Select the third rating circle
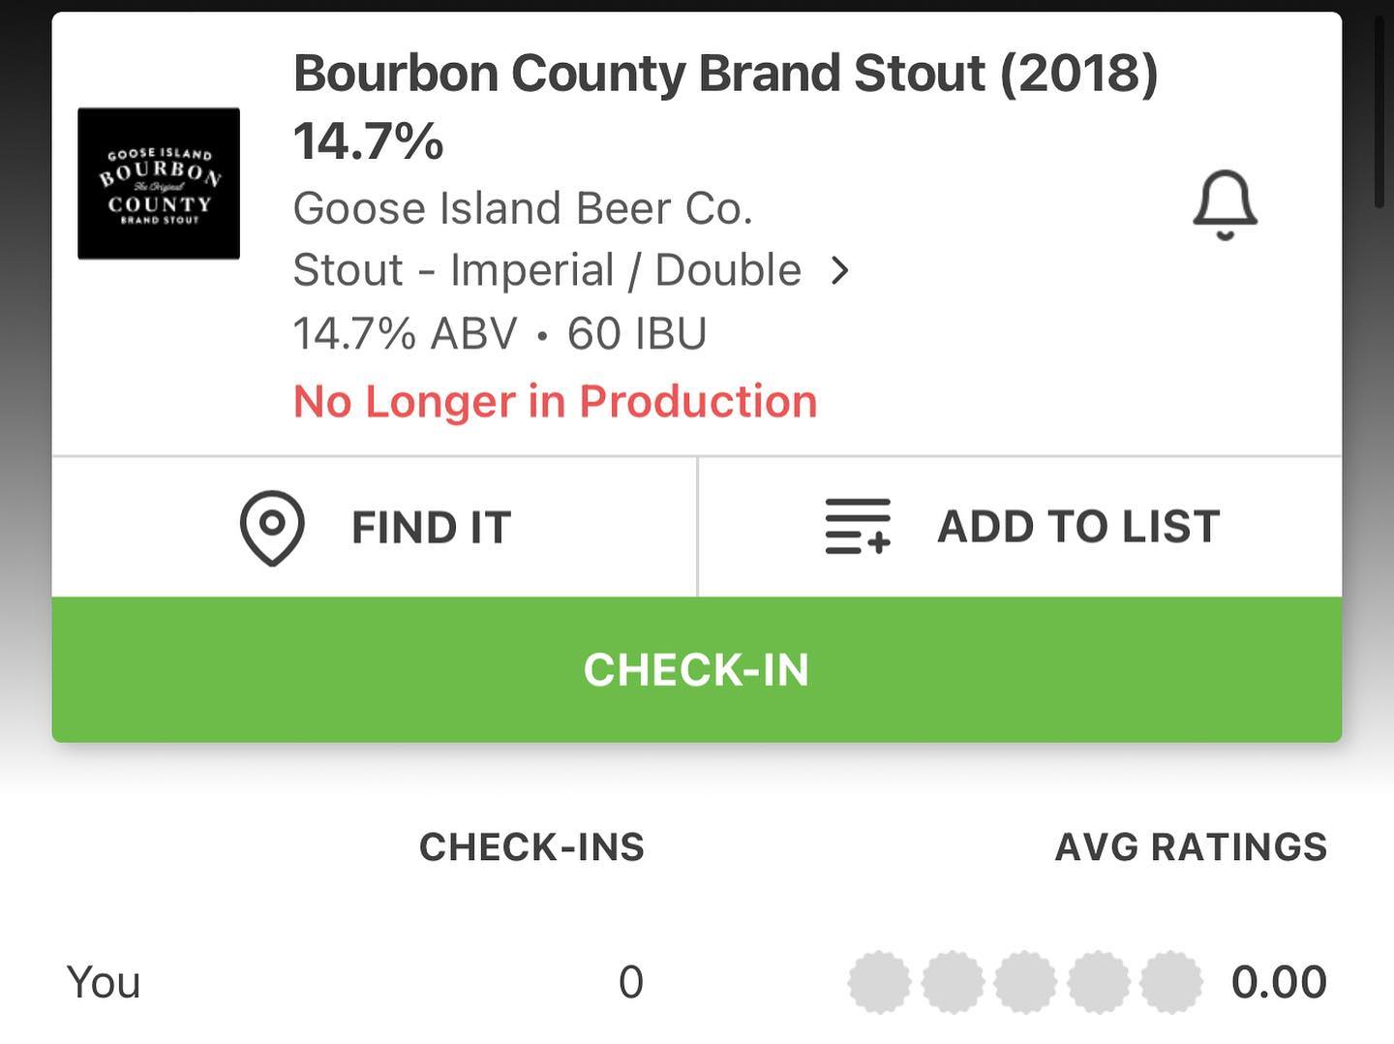 point(1025,982)
